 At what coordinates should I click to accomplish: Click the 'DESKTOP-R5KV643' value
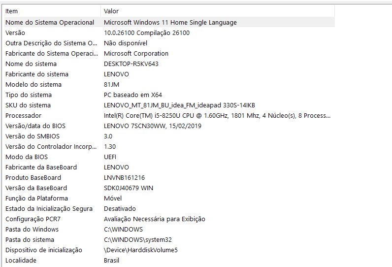point(131,64)
